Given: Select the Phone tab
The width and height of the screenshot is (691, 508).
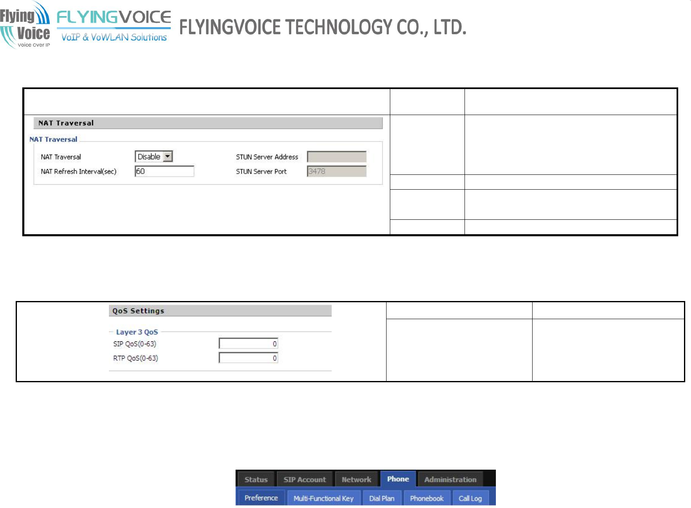Looking at the screenshot, I should point(398,479).
